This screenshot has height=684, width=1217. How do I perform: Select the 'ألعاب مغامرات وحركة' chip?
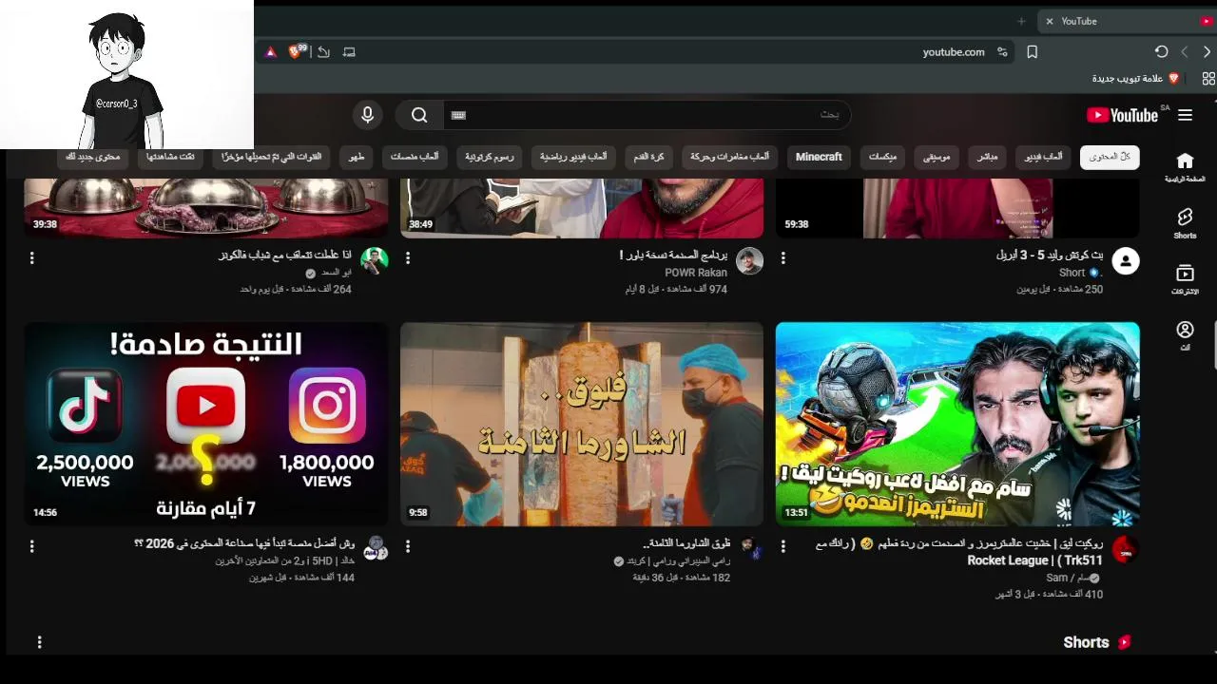(730, 157)
